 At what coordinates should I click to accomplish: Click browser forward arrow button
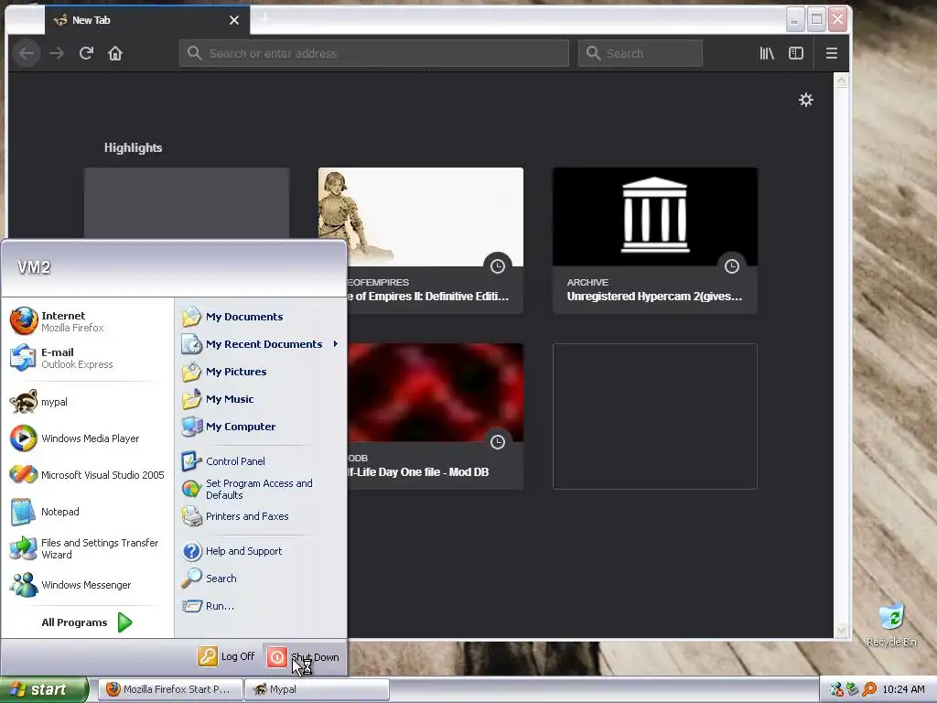57,54
